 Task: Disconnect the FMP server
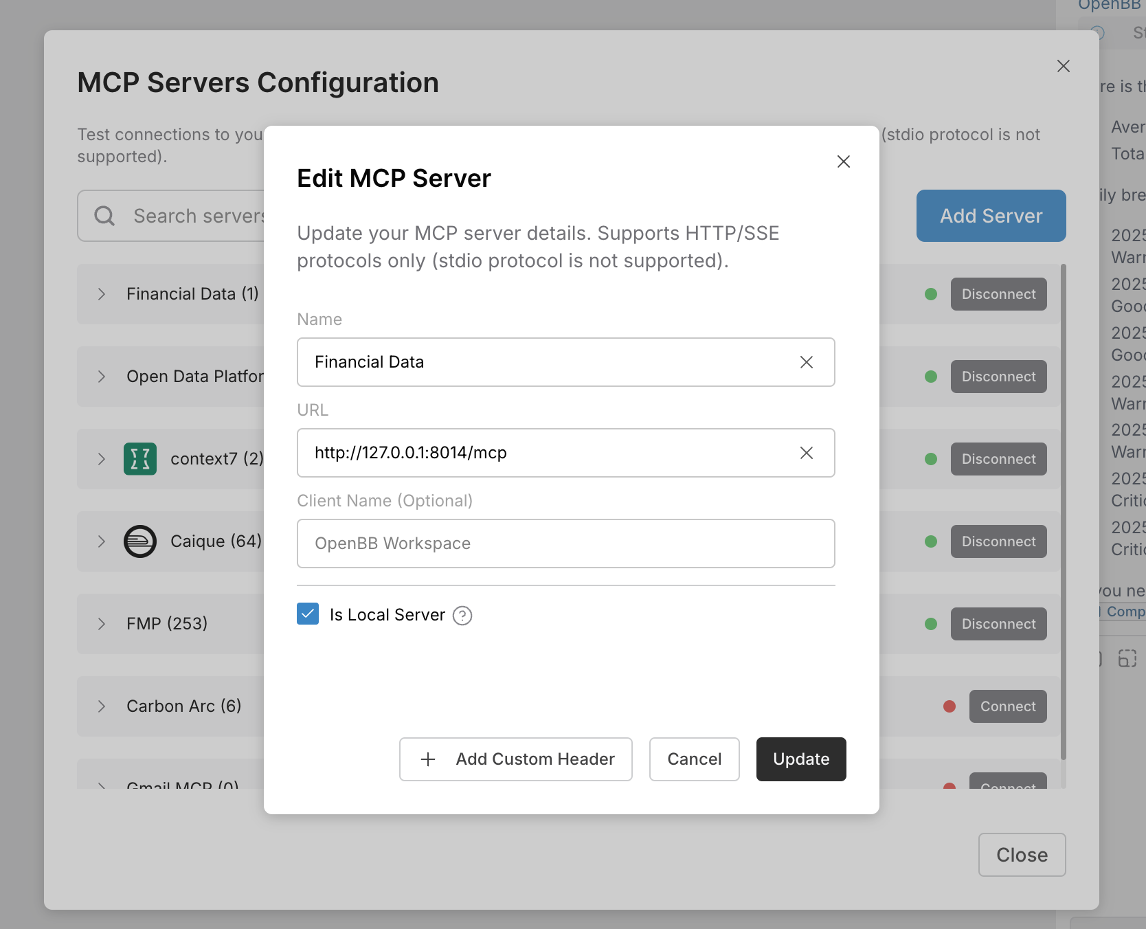pos(998,624)
